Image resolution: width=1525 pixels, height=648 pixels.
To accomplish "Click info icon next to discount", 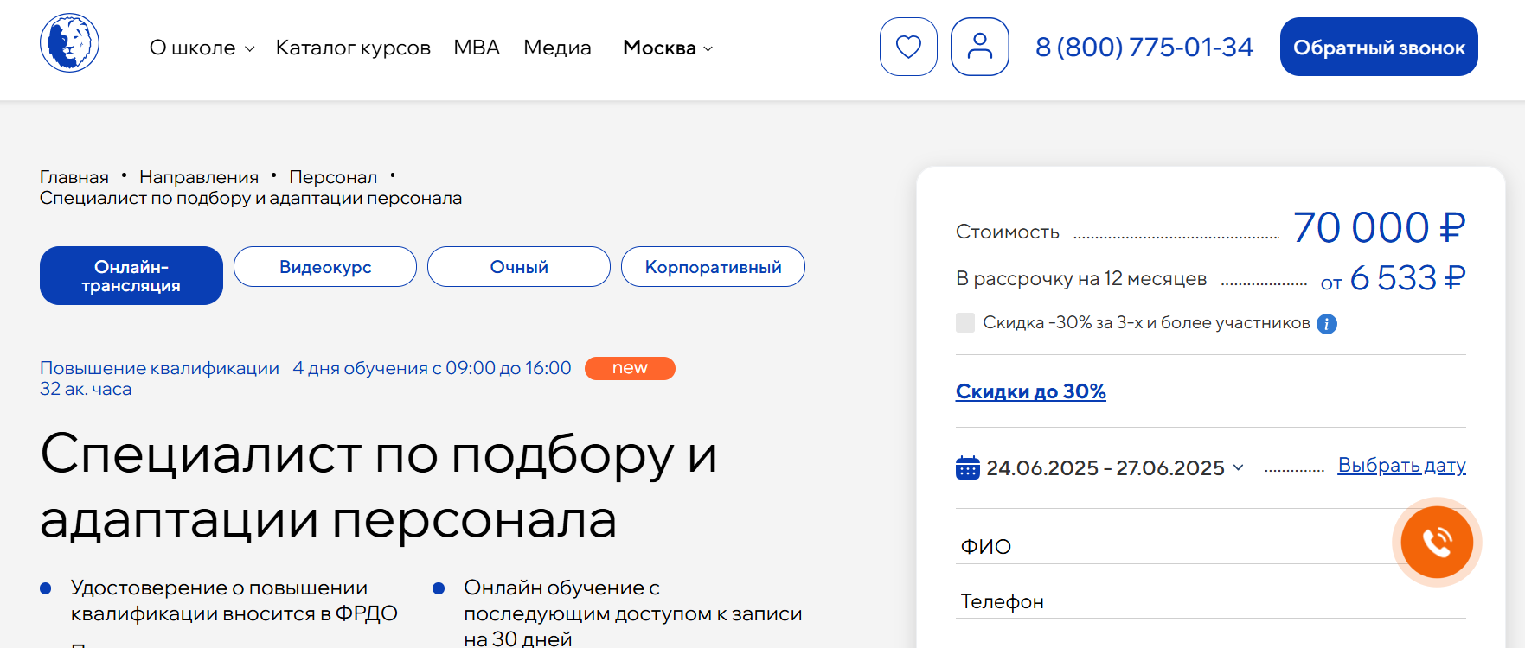I will 1326,324.
